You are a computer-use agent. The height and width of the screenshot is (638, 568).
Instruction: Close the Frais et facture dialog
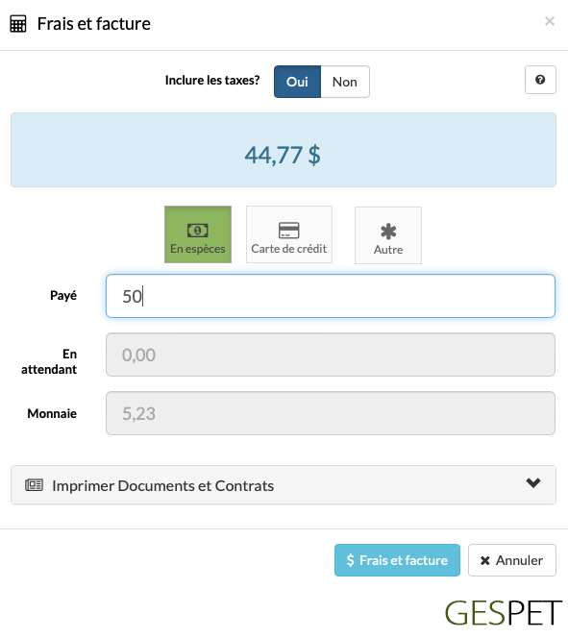(550, 21)
